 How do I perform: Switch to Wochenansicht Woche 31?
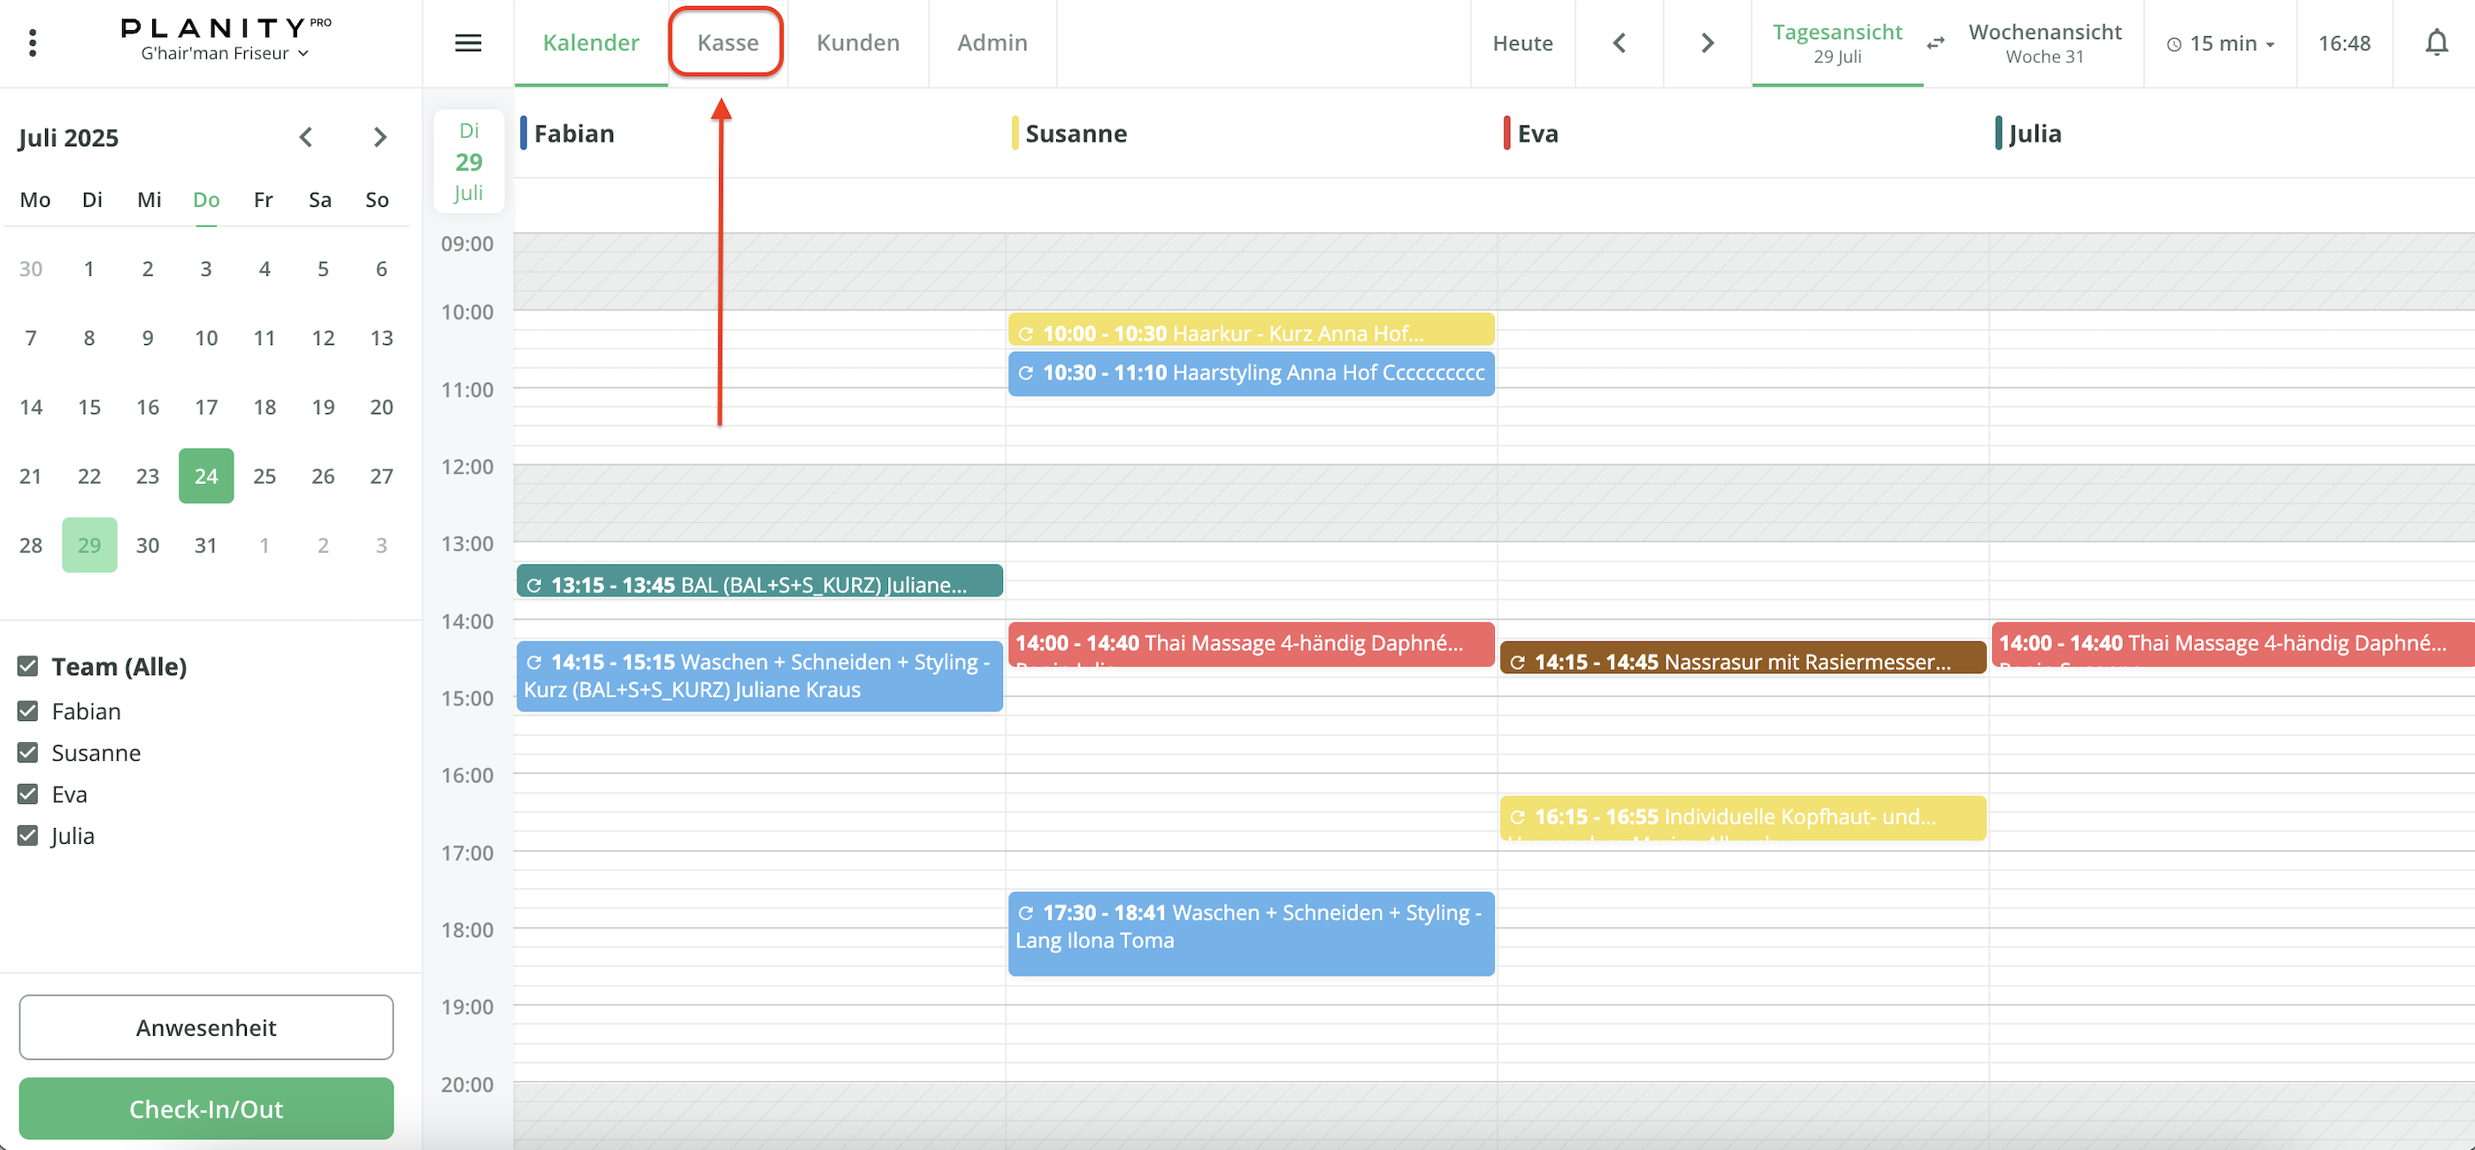2043,43
